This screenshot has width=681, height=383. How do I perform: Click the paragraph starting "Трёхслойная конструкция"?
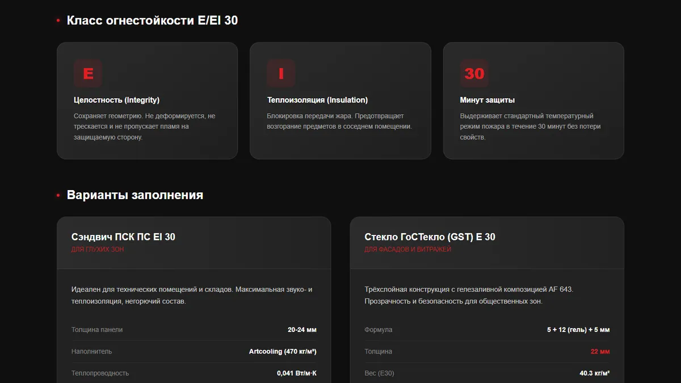[469, 295]
